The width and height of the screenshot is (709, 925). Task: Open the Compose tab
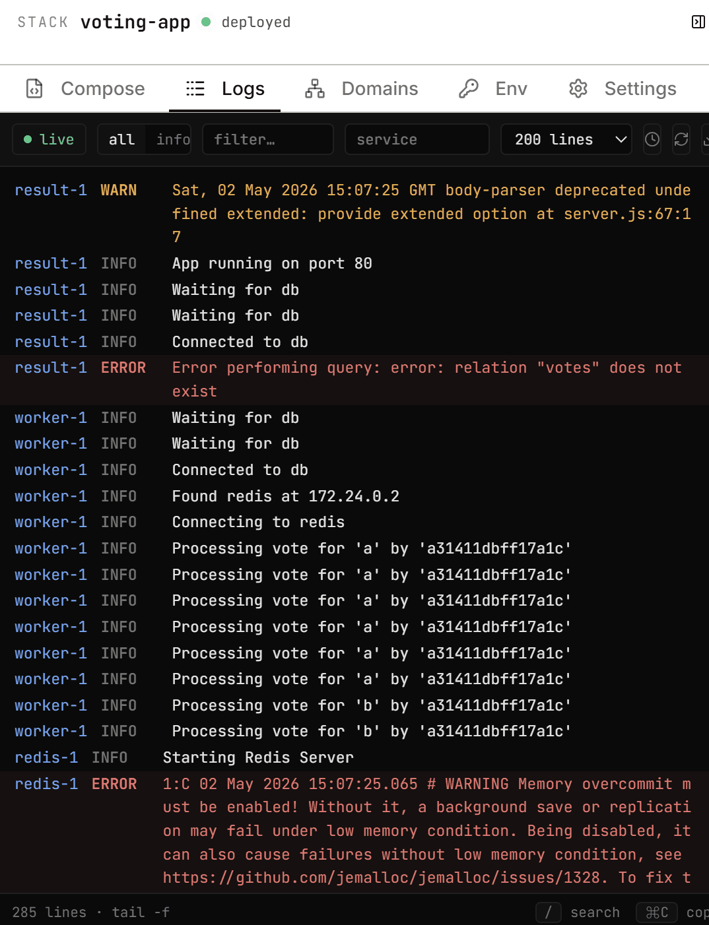[85, 88]
